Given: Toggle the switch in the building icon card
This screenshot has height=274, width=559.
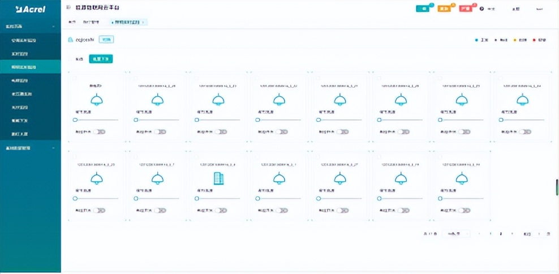Looking at the screenshot, I should (x=222, y=210).
